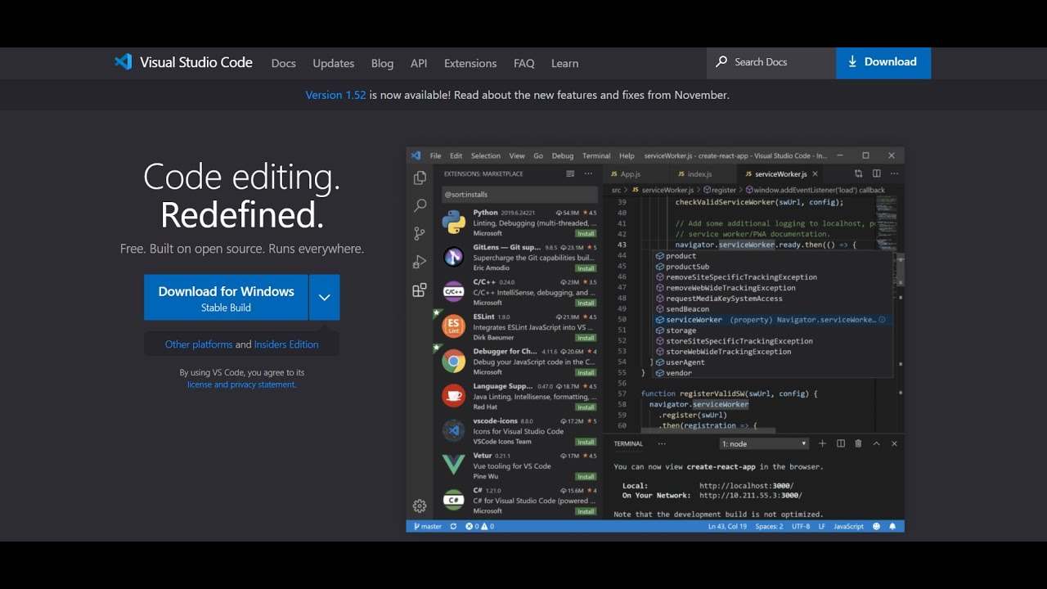Open the Docs nav item
This screenshot has width=1047, height=589.
[x=284, y=63]
